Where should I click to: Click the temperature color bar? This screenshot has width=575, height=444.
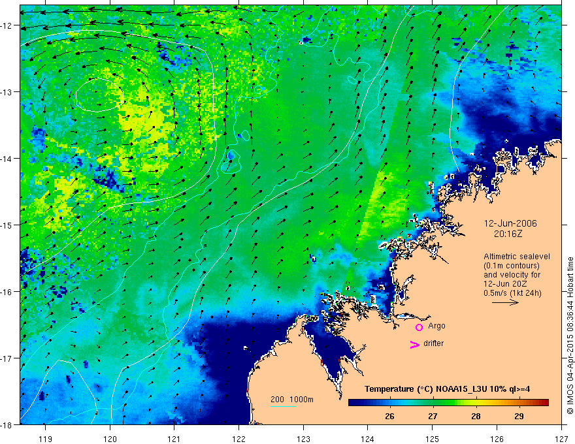coord(448,402)
